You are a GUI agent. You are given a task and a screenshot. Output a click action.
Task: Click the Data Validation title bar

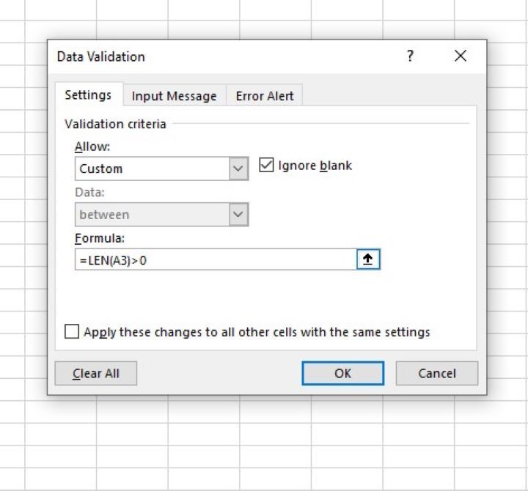[x=220, y=56]
